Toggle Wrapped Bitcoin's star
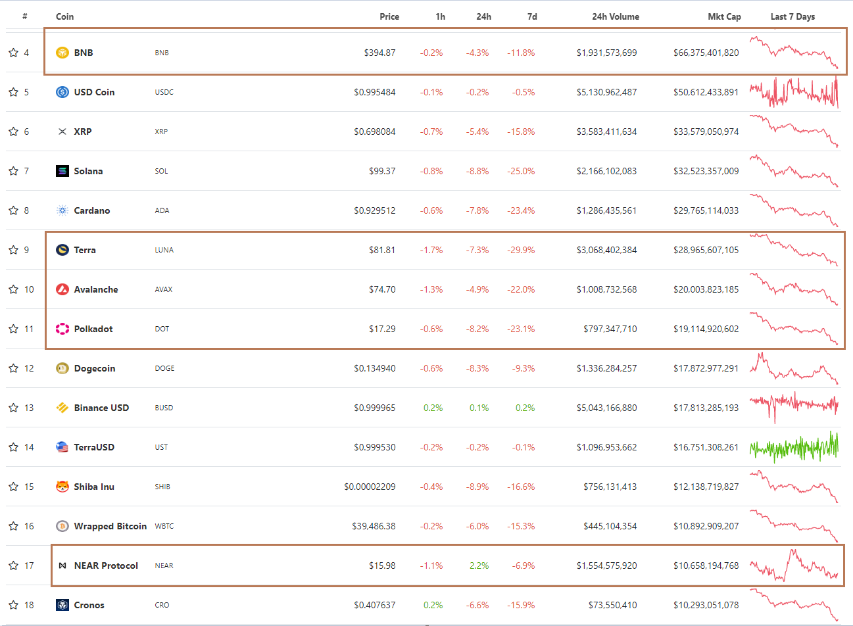The width and height of the screenshot is (853, 626). [x=13, y=526]
